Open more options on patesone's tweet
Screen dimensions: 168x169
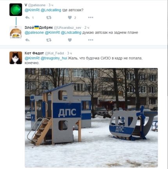pos(91,18)
